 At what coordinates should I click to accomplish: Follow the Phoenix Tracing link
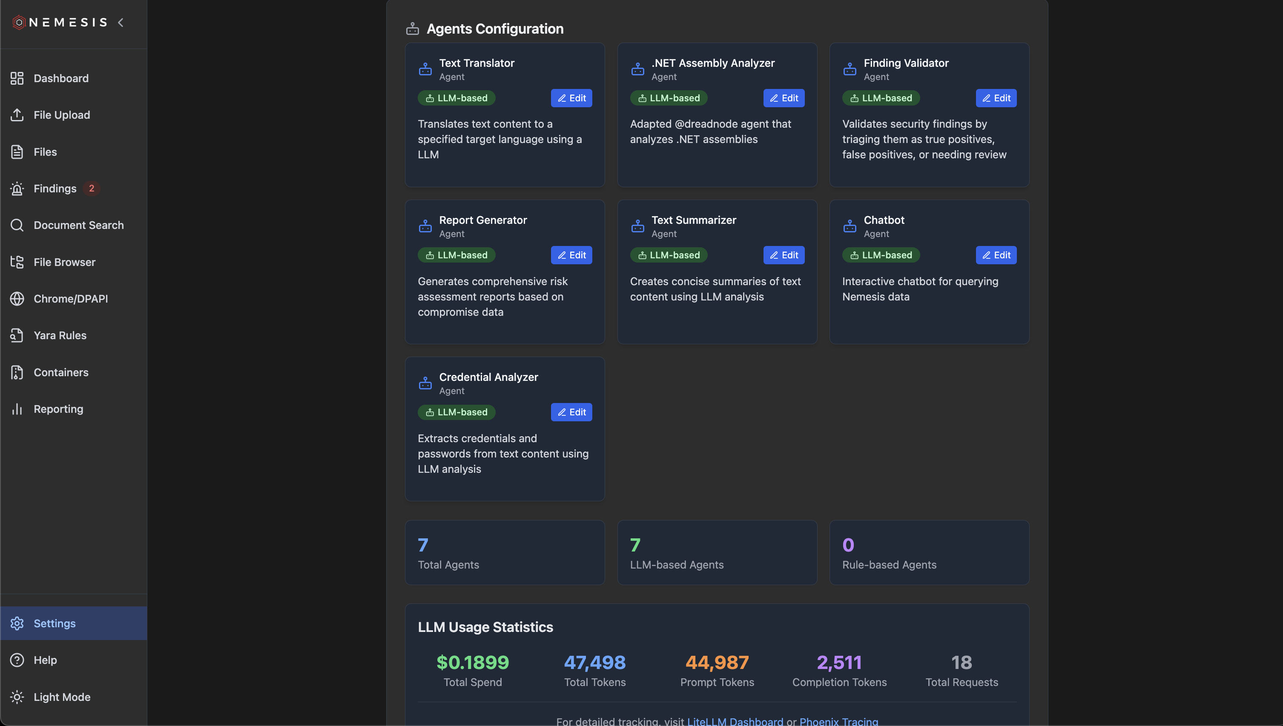pyautogui.click(x=838, y=721)
